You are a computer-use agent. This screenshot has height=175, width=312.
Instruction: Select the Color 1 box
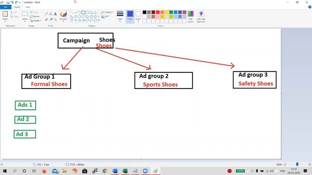(x=130, y=17)
